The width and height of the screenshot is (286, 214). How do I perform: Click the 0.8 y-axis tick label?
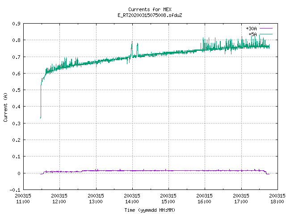[16, 40]
